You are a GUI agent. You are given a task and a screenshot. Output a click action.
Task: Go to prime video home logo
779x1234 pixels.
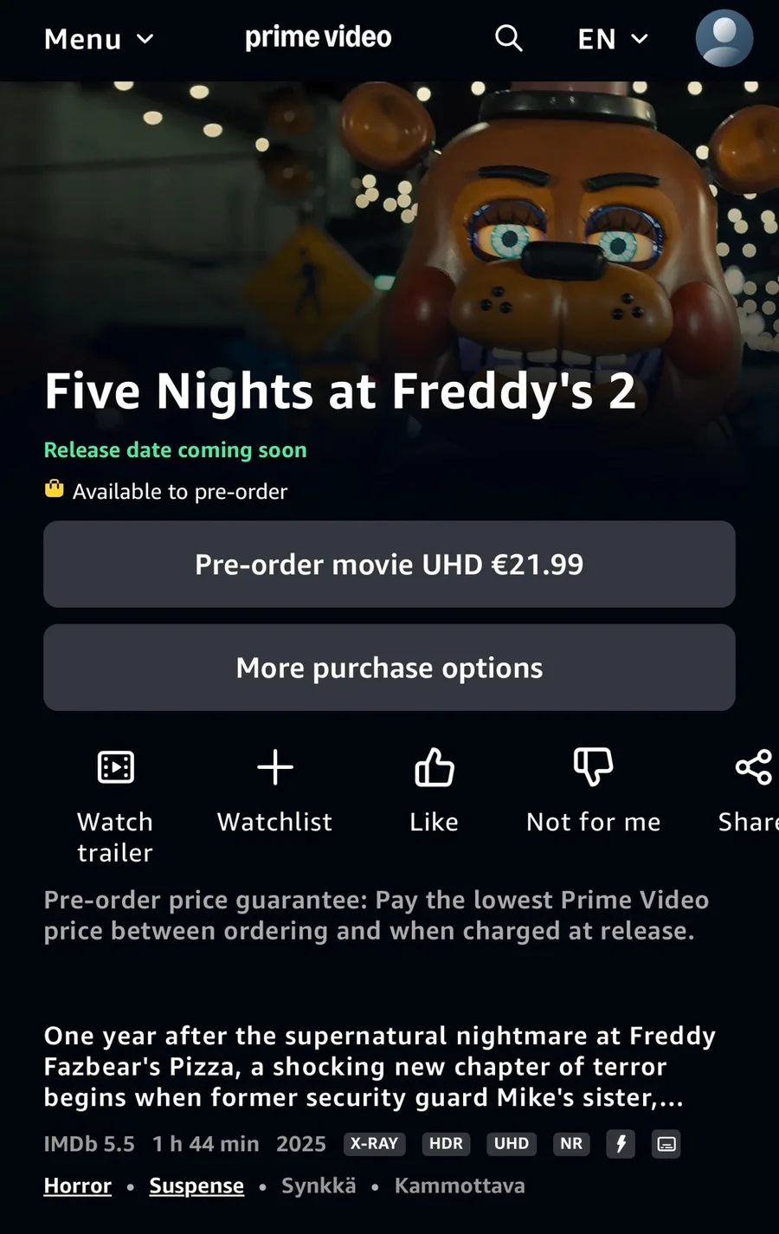pos(318,38)
